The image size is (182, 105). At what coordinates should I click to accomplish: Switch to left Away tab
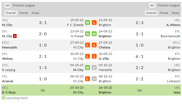[x=35, y=13]
